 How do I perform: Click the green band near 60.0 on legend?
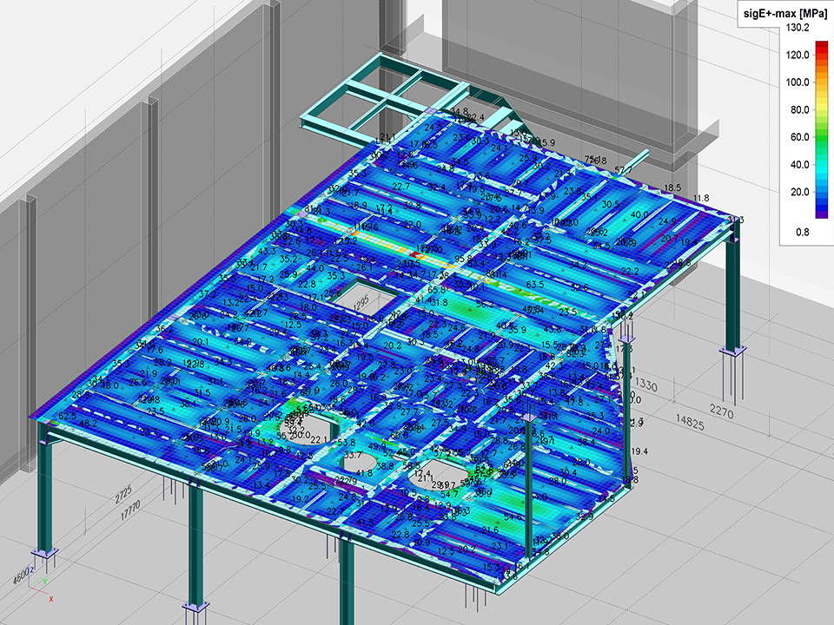point(798,135)
